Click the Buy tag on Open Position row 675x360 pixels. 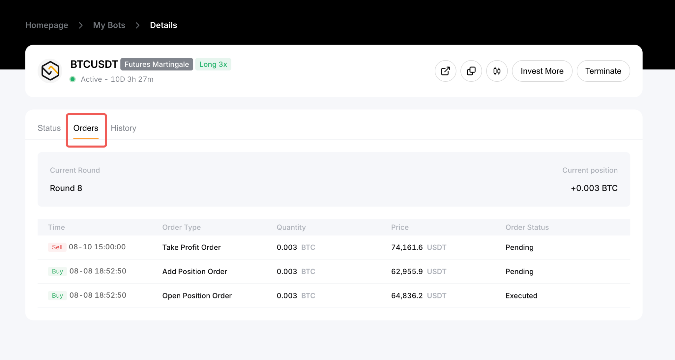(57, 295)
